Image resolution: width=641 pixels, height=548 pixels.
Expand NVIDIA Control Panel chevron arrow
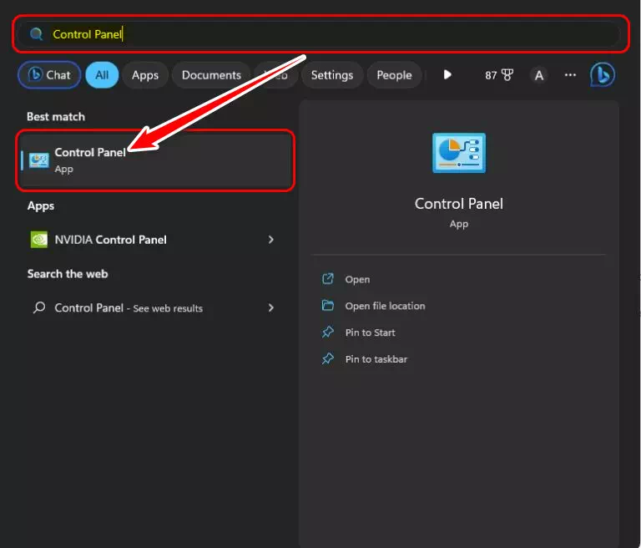coord(270,240)
